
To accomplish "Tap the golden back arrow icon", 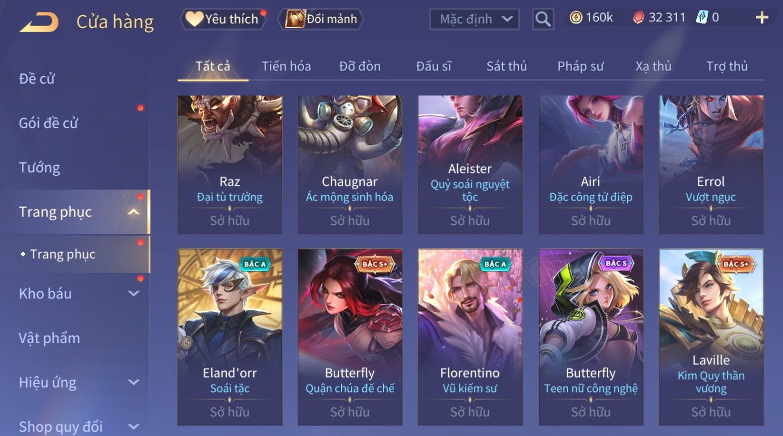I will coord(38,22).
